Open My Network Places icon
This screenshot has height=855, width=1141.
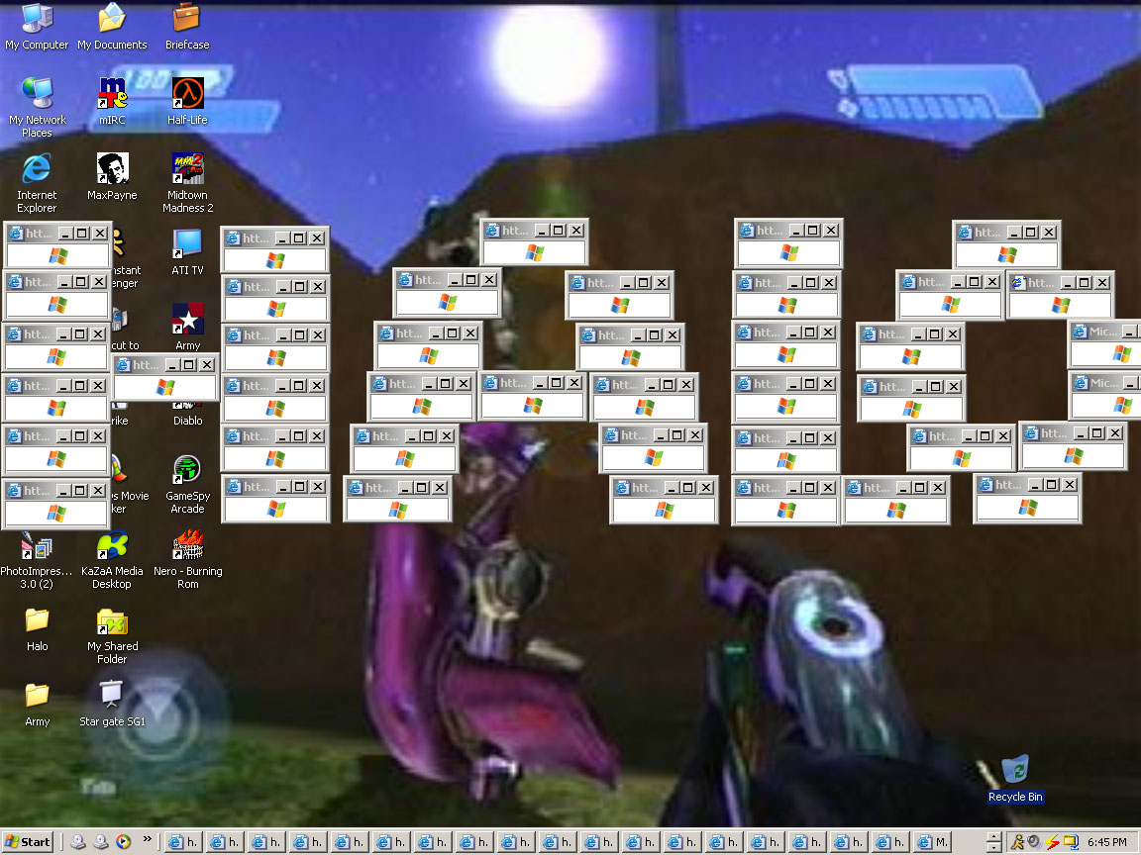click(37, 107)
